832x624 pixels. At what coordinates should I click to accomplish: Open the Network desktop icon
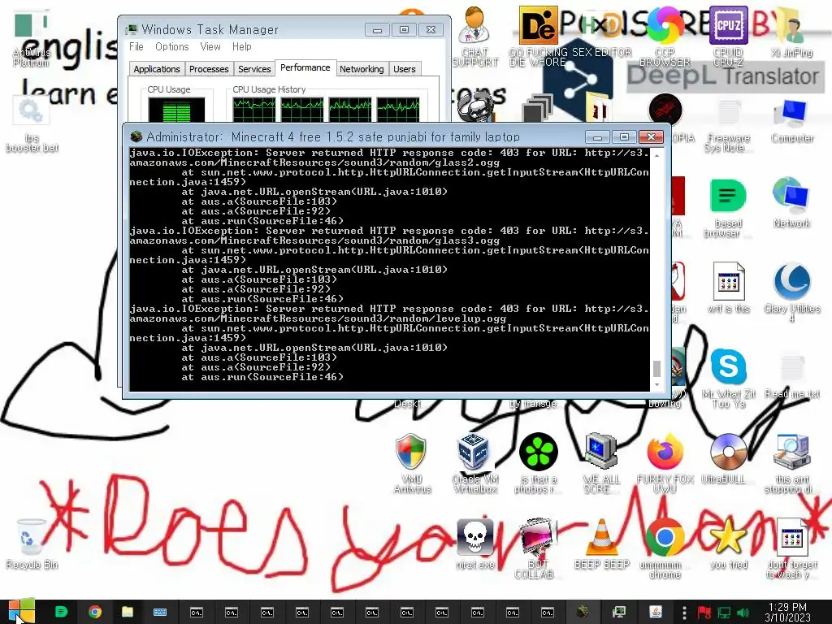click(x=791, y=202)
